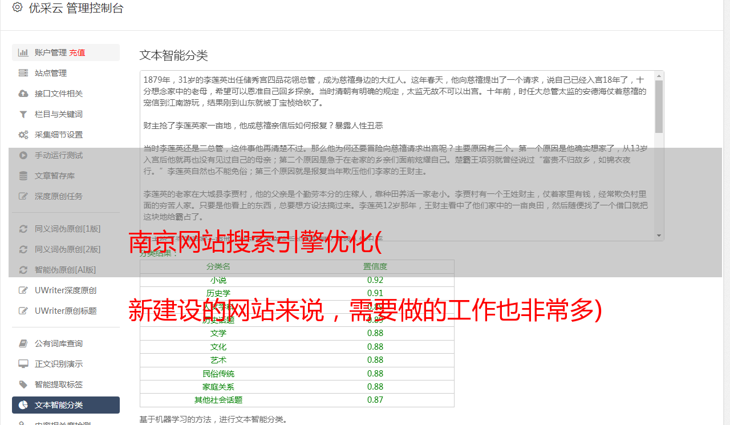730x425 pixels.
Task: Click edit icon beside UWriter原创标题
Action: pyautogui.click(x=23, y=311)
